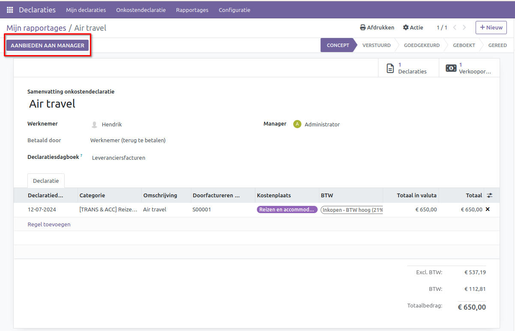
Task: Delete the Air travel expense line
Action: [x=488, y=209]
